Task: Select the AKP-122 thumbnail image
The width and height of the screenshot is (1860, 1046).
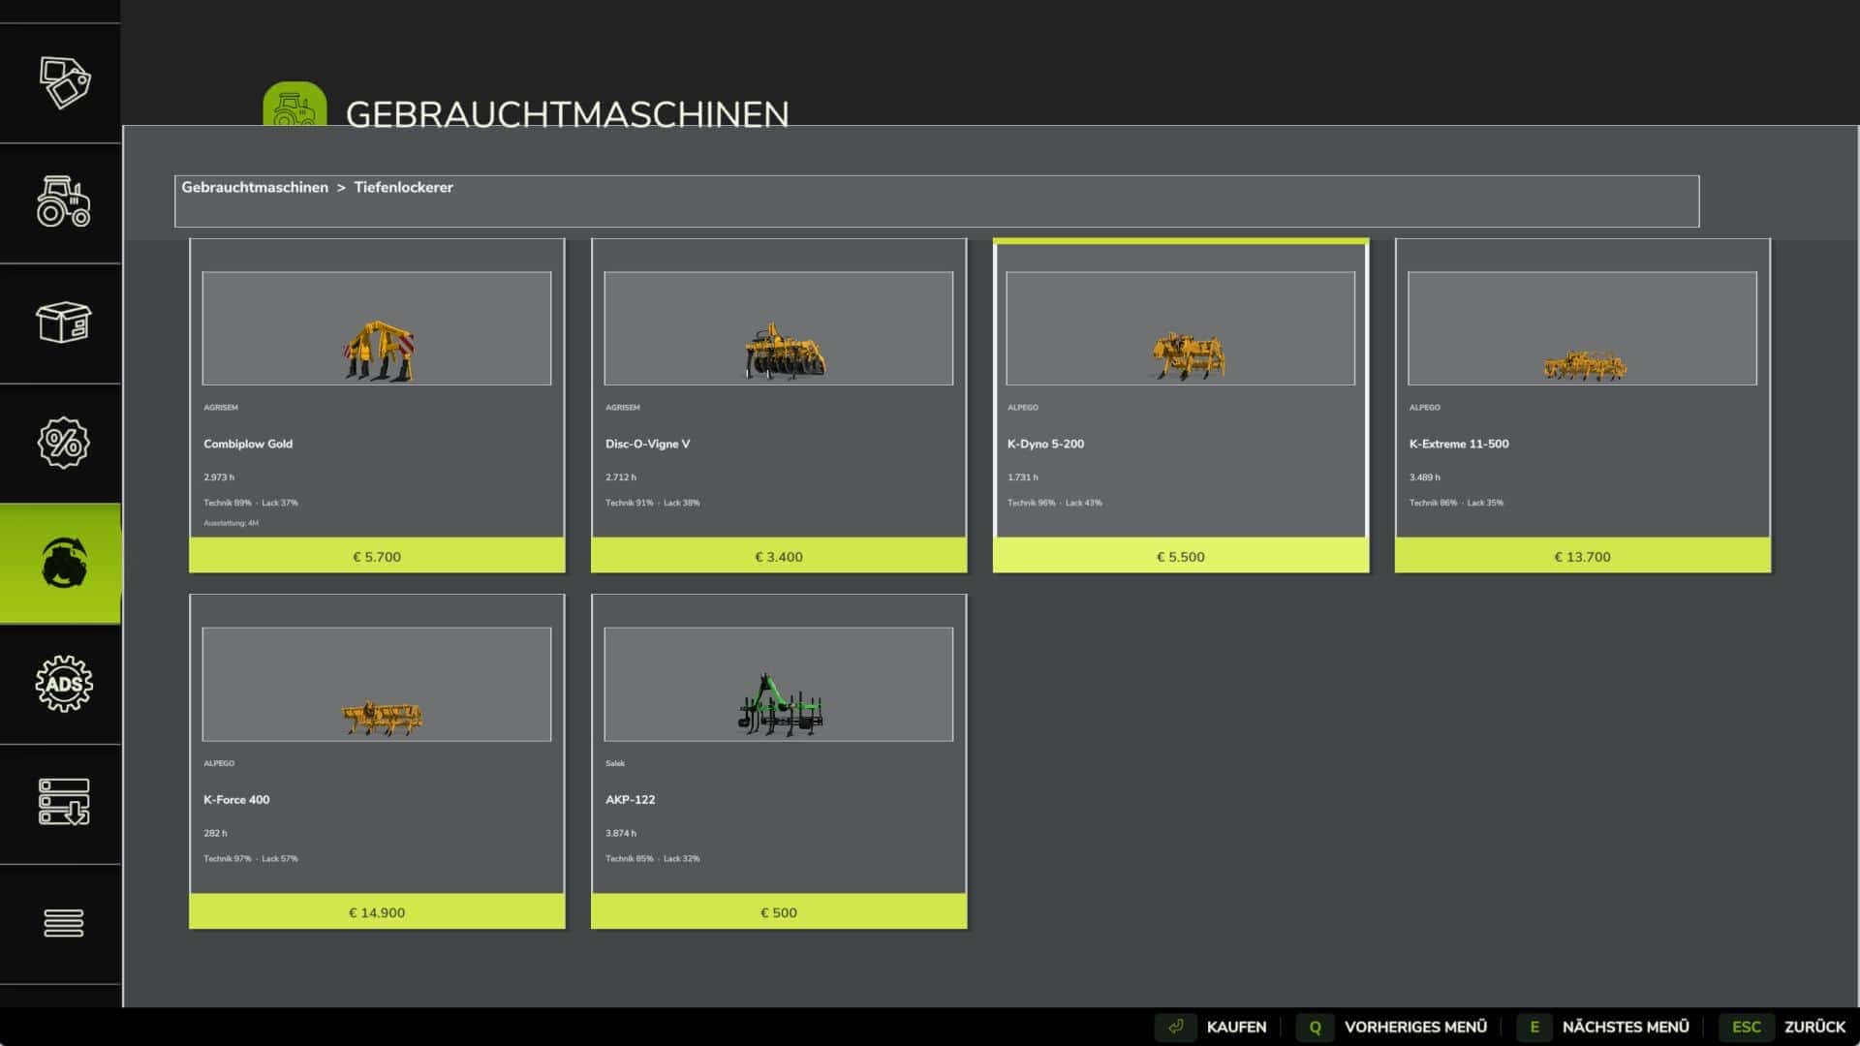Action: (779, 684)
